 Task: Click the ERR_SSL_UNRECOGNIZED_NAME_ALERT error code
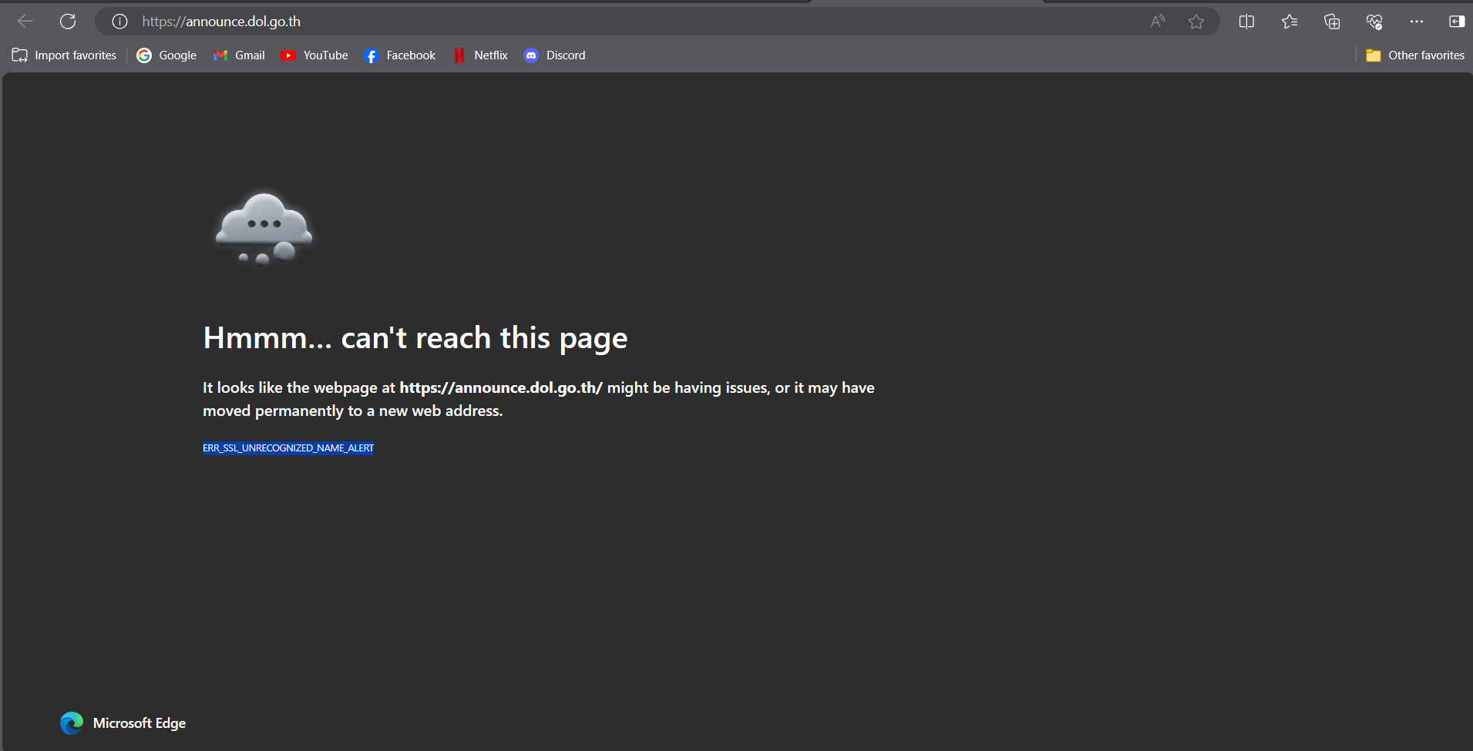pos(288,448)
